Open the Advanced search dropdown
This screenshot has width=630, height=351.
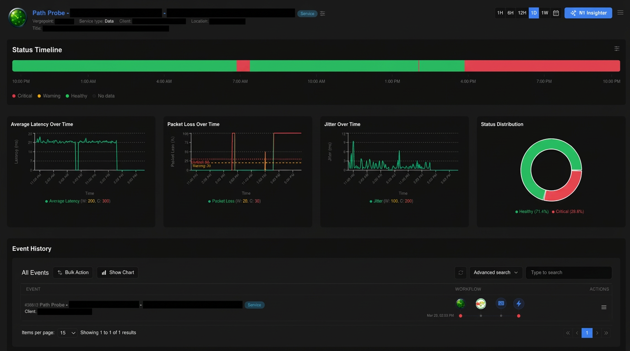pyautogui.click(x=495, y=272)
